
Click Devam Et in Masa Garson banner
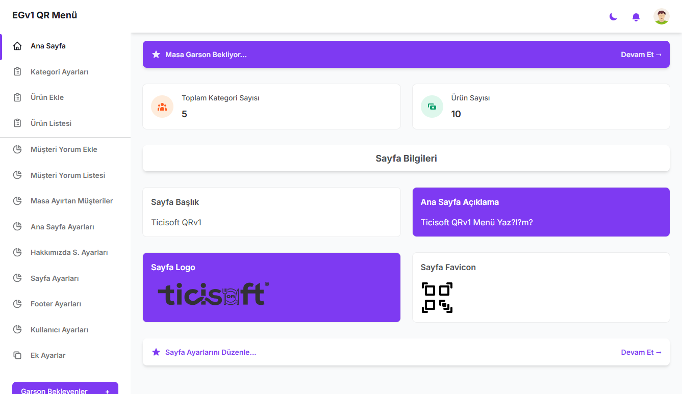(641, 55)
